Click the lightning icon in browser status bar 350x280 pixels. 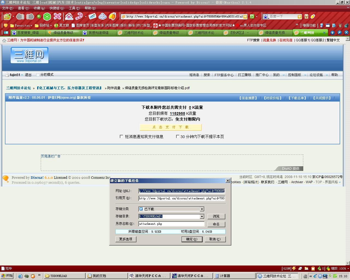(294, 269)
